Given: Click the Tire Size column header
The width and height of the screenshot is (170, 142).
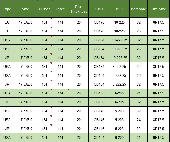Looking at the screenshot, I should click(x=159, y=9).
